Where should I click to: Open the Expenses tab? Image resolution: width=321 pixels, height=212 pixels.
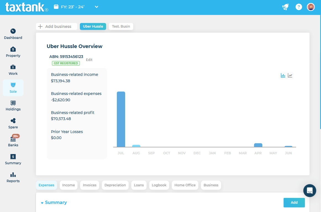click(46, 185)
